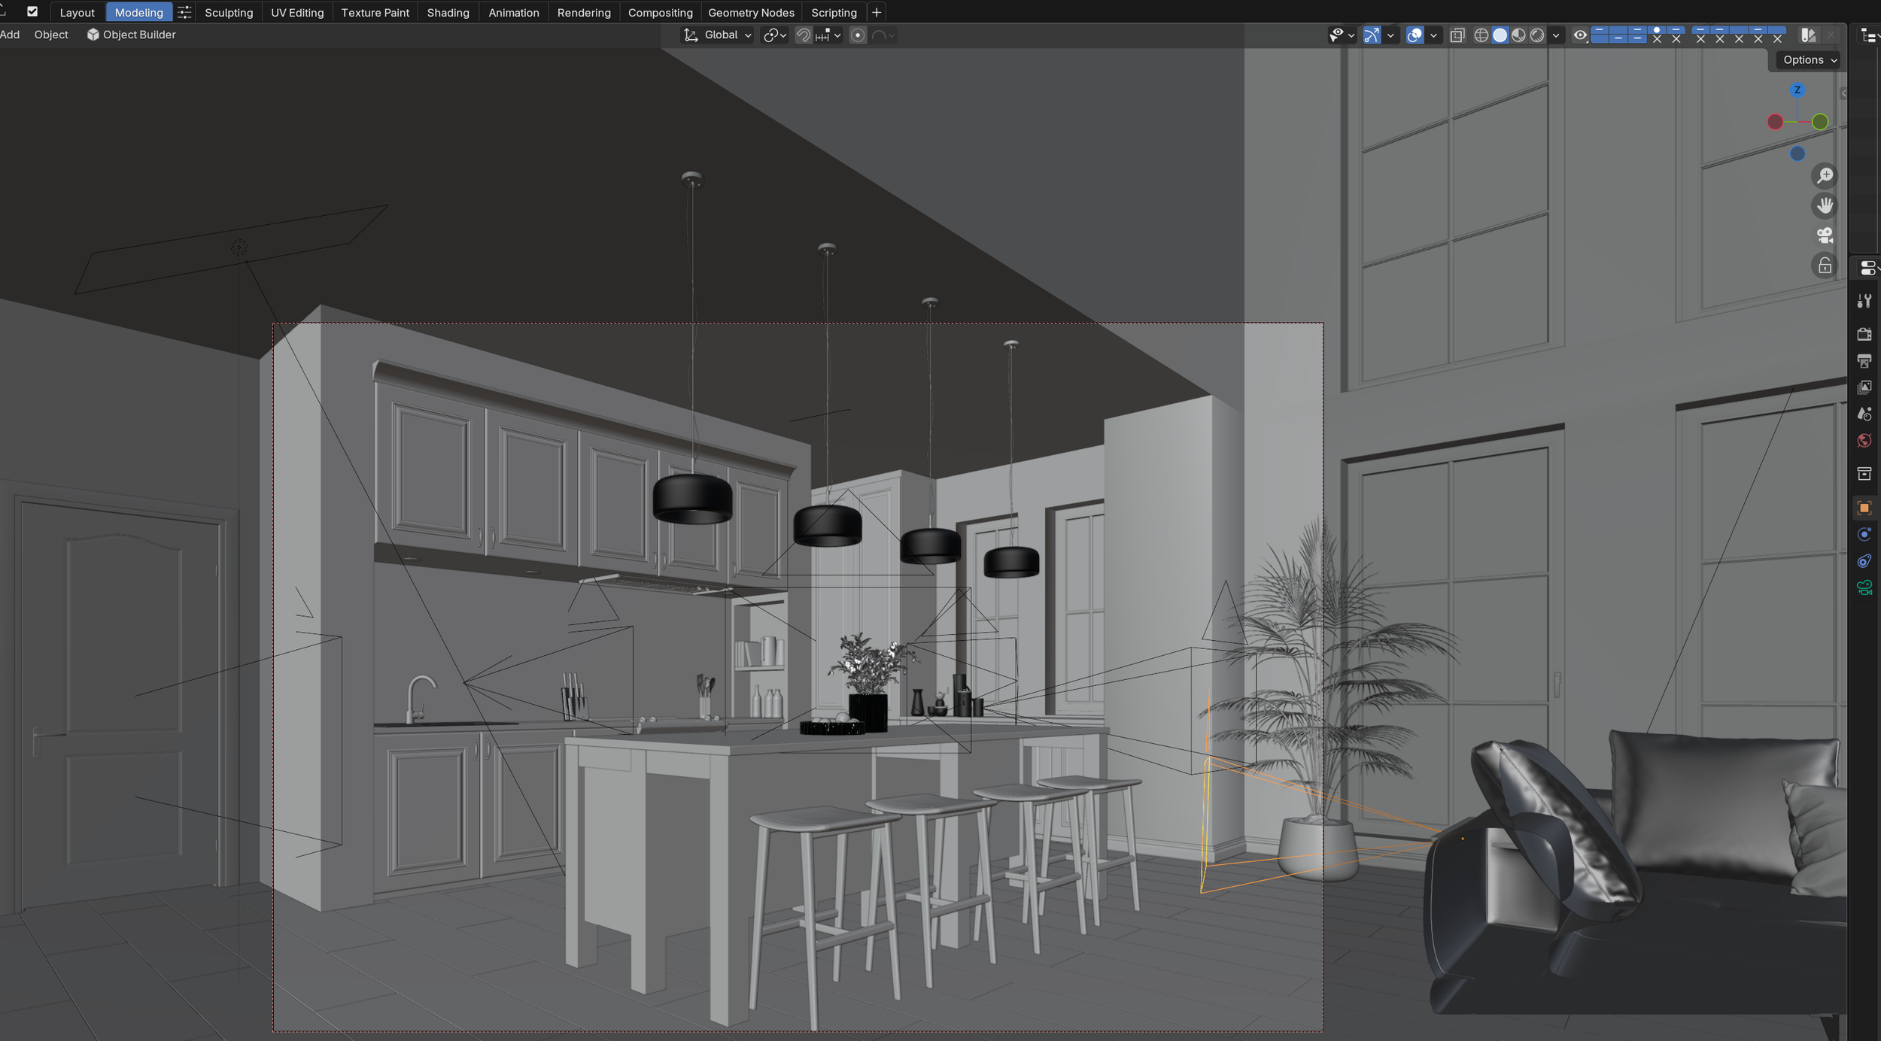Open the Active Tool settings tab
The image size is (1881, 1041).
point(1864,300)
